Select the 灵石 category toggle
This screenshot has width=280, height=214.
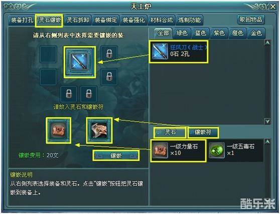pos(170,132)
